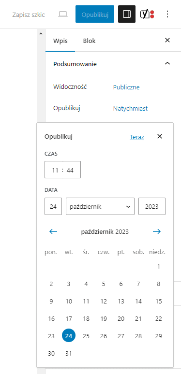Go to previous month arrow
This screenshot has height=374, width=181.
point(53,231)
